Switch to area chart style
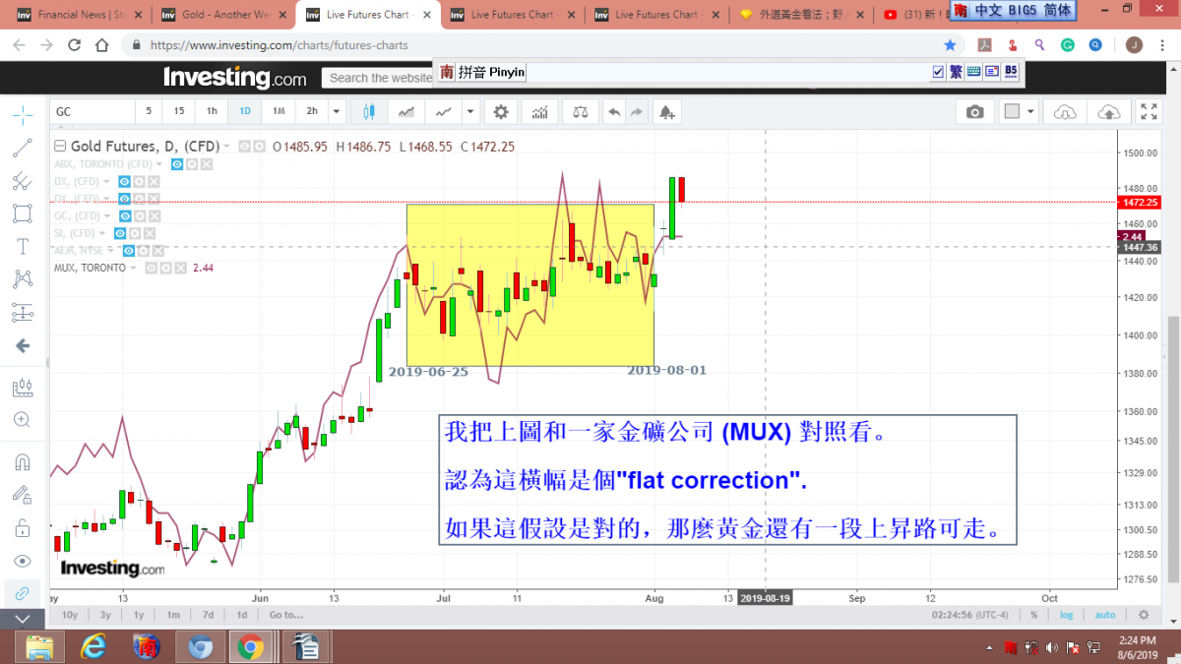 pos(405,111)
